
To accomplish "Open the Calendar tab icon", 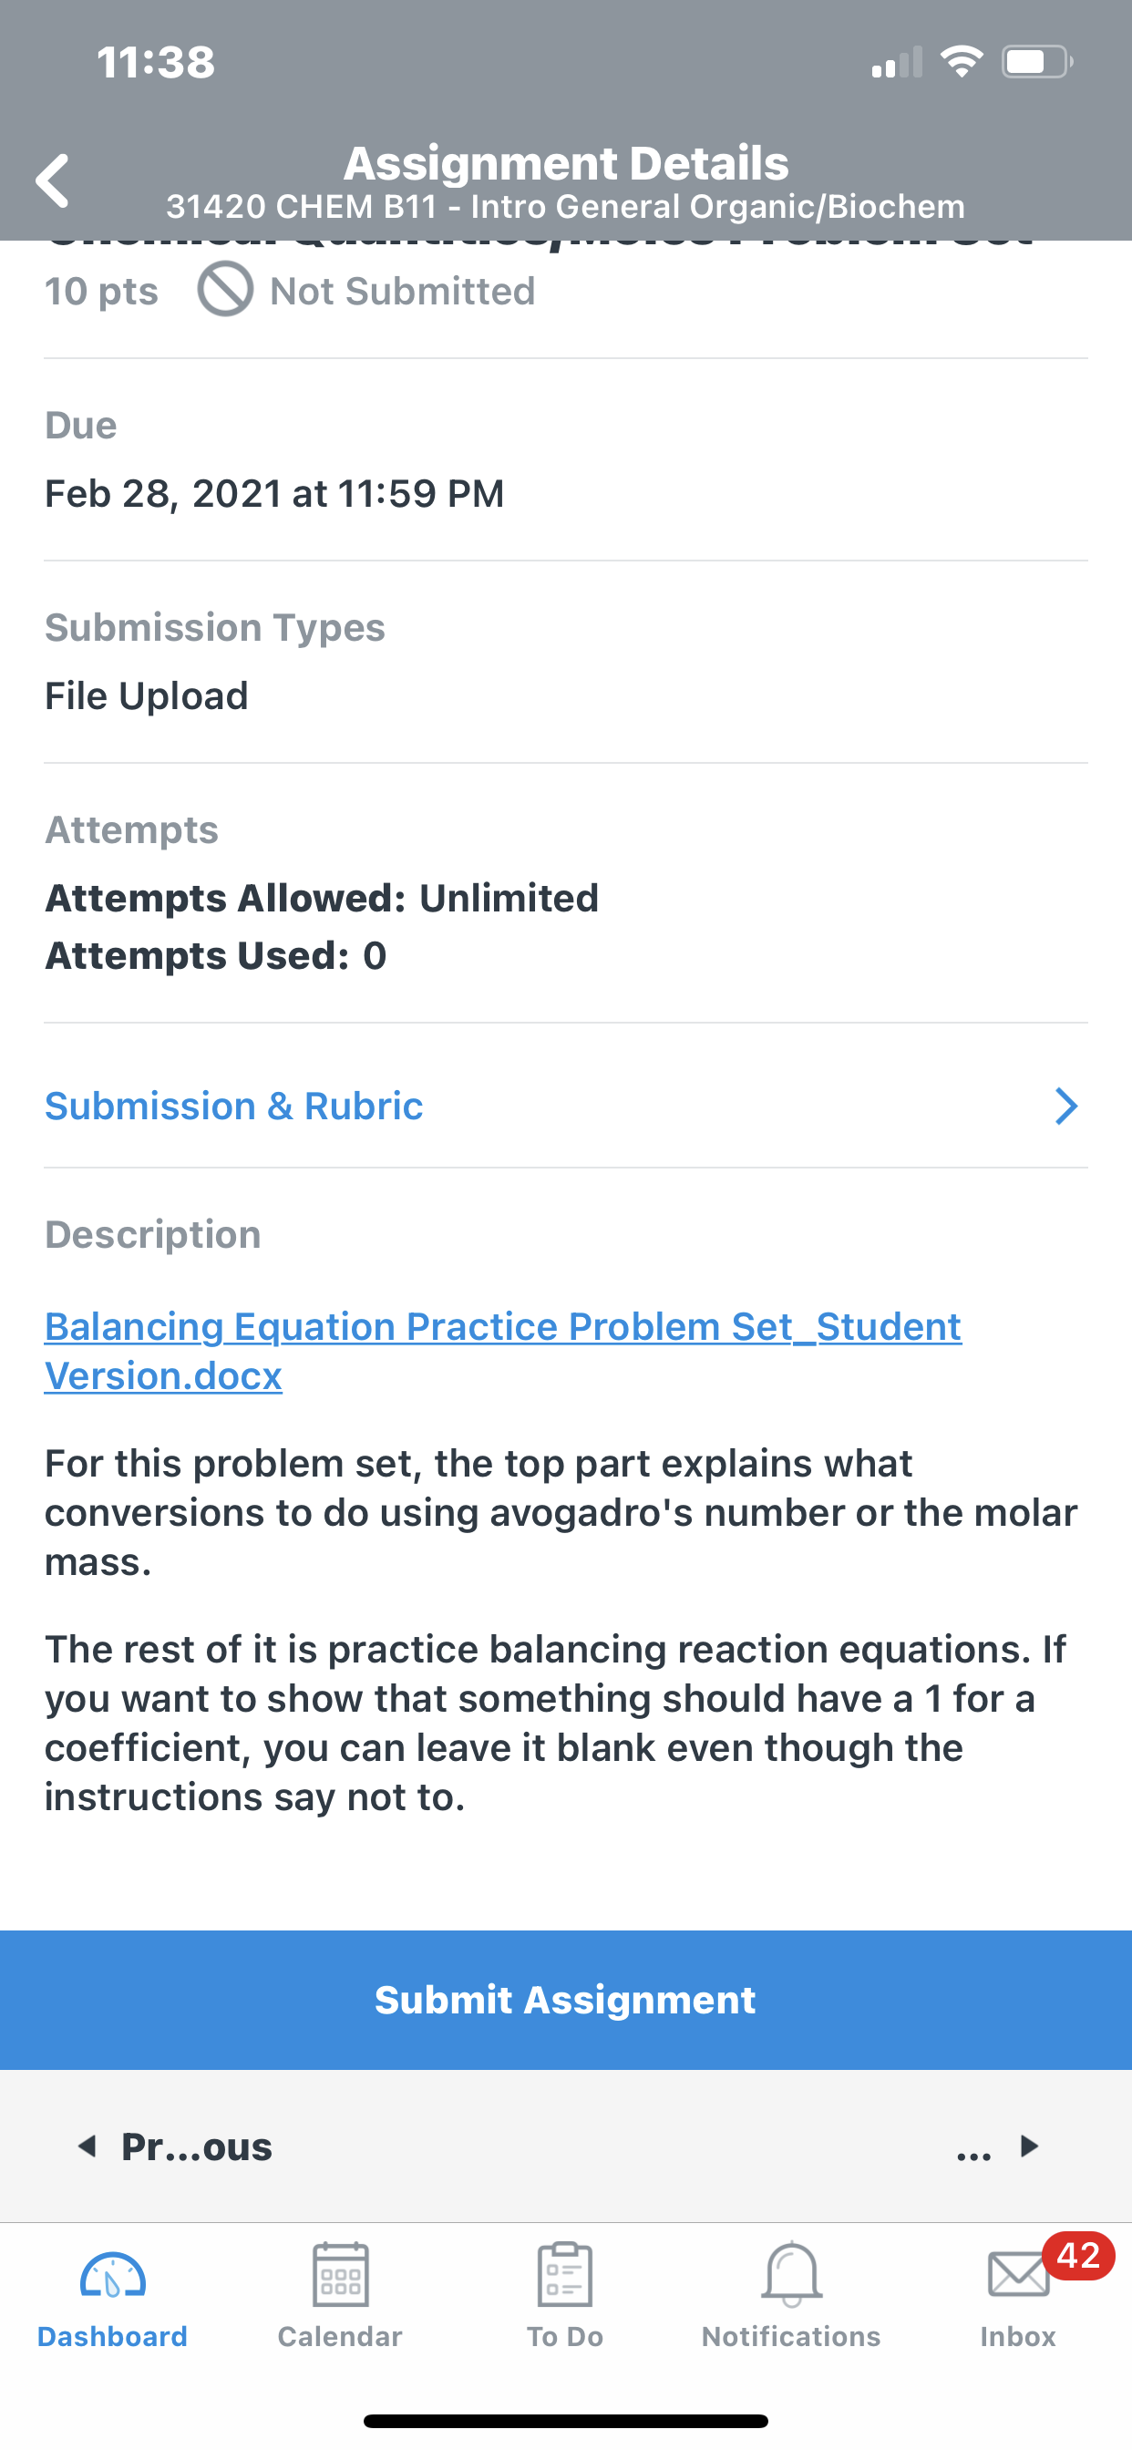I will pos(340,2275).
